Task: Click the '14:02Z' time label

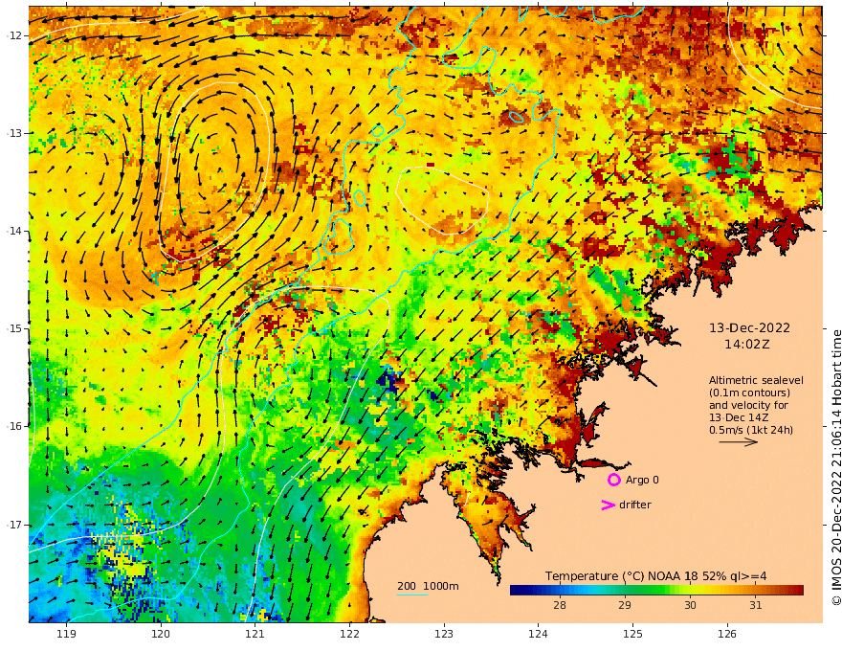Action: pos(747,345)
